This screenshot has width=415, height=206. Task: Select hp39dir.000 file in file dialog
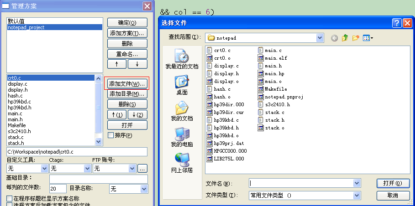coord(226,104)
